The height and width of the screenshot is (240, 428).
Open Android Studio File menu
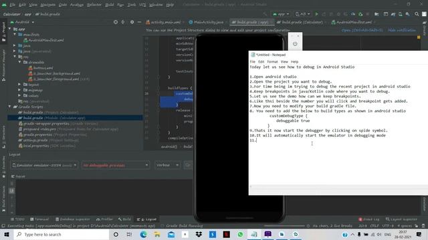click(12, 5)
